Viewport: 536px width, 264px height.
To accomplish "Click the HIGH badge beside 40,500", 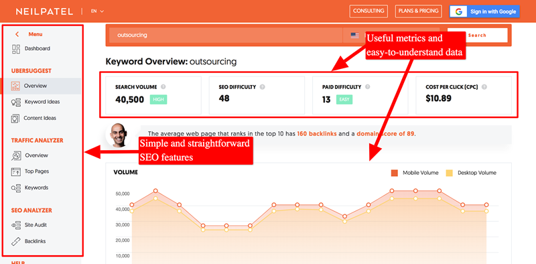I will (x=158, y=100).
